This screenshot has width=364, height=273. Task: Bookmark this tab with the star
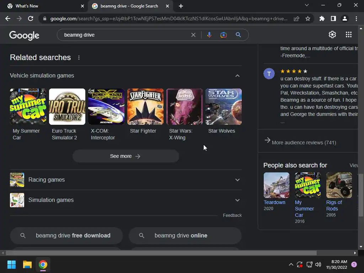coord(308,18)
